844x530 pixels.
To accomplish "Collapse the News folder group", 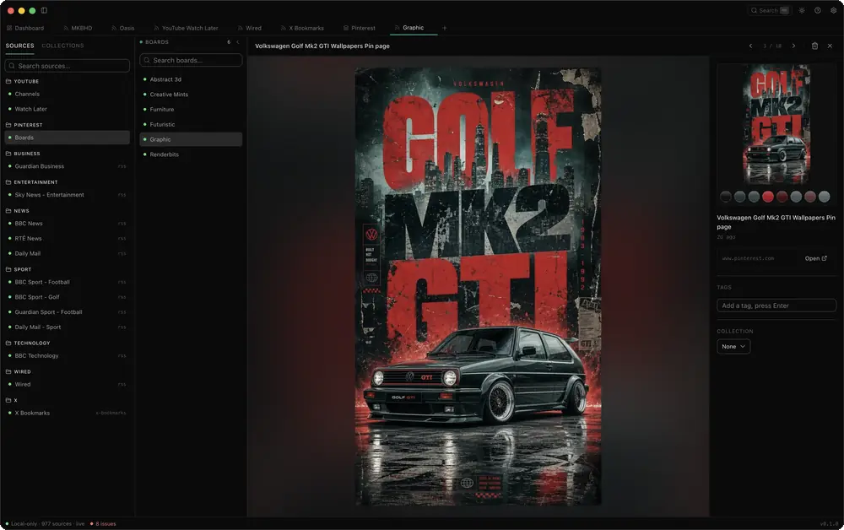I will coord(17,211).
